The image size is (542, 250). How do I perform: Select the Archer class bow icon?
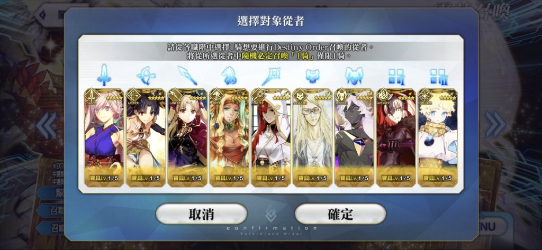click(x=146, y=75)
